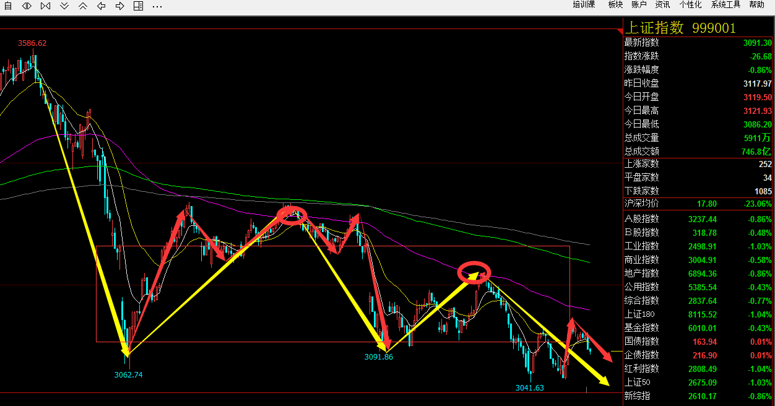Click the right arrow forward icon
The image size is (775, 406).
[x=120, y=6]
